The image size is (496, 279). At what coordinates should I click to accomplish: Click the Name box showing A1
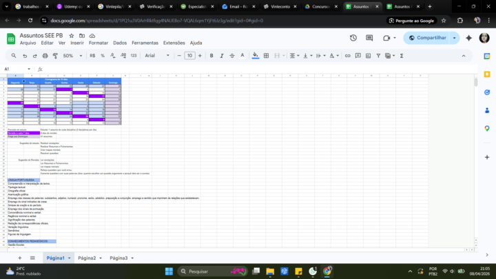(x=14, y=69)
